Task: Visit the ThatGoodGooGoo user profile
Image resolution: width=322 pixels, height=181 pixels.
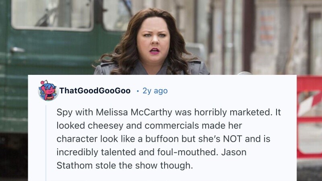Action: click(95, 90)
